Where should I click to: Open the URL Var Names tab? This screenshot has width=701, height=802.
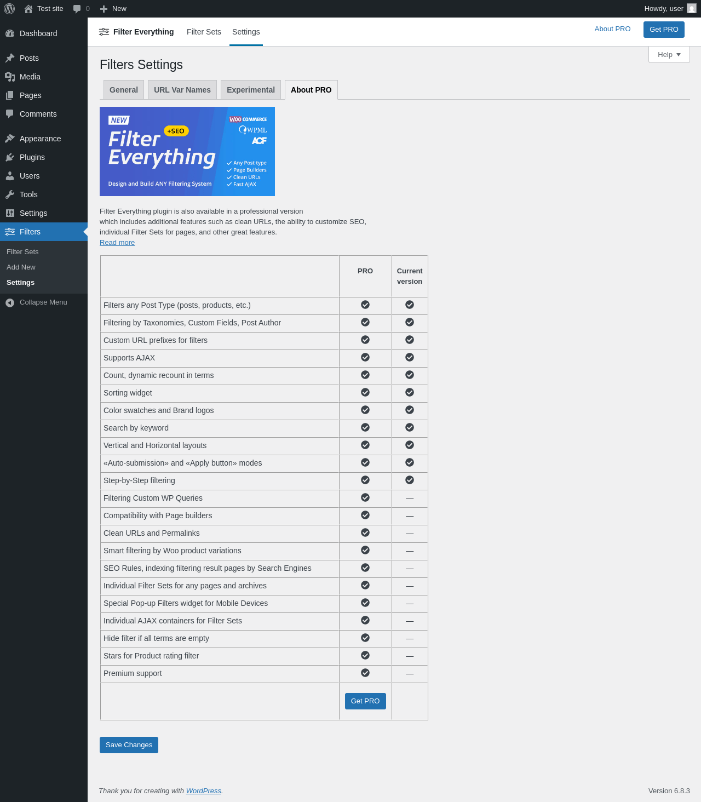pos(182,90)
